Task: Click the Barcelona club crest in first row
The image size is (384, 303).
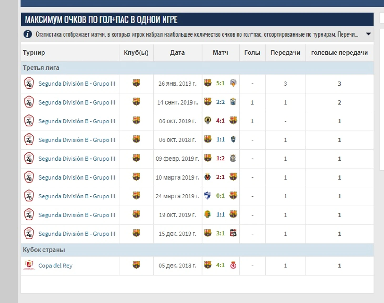Action: click(136, 83)
